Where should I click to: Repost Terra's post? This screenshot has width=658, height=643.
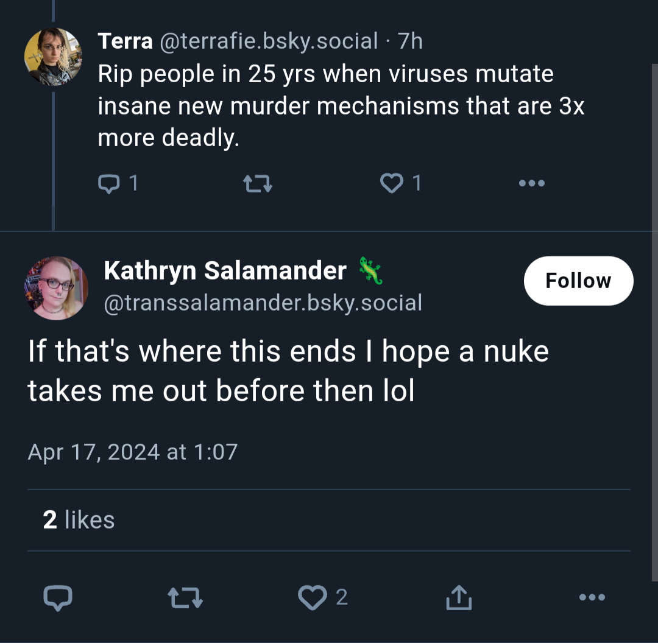coord(258,184)
